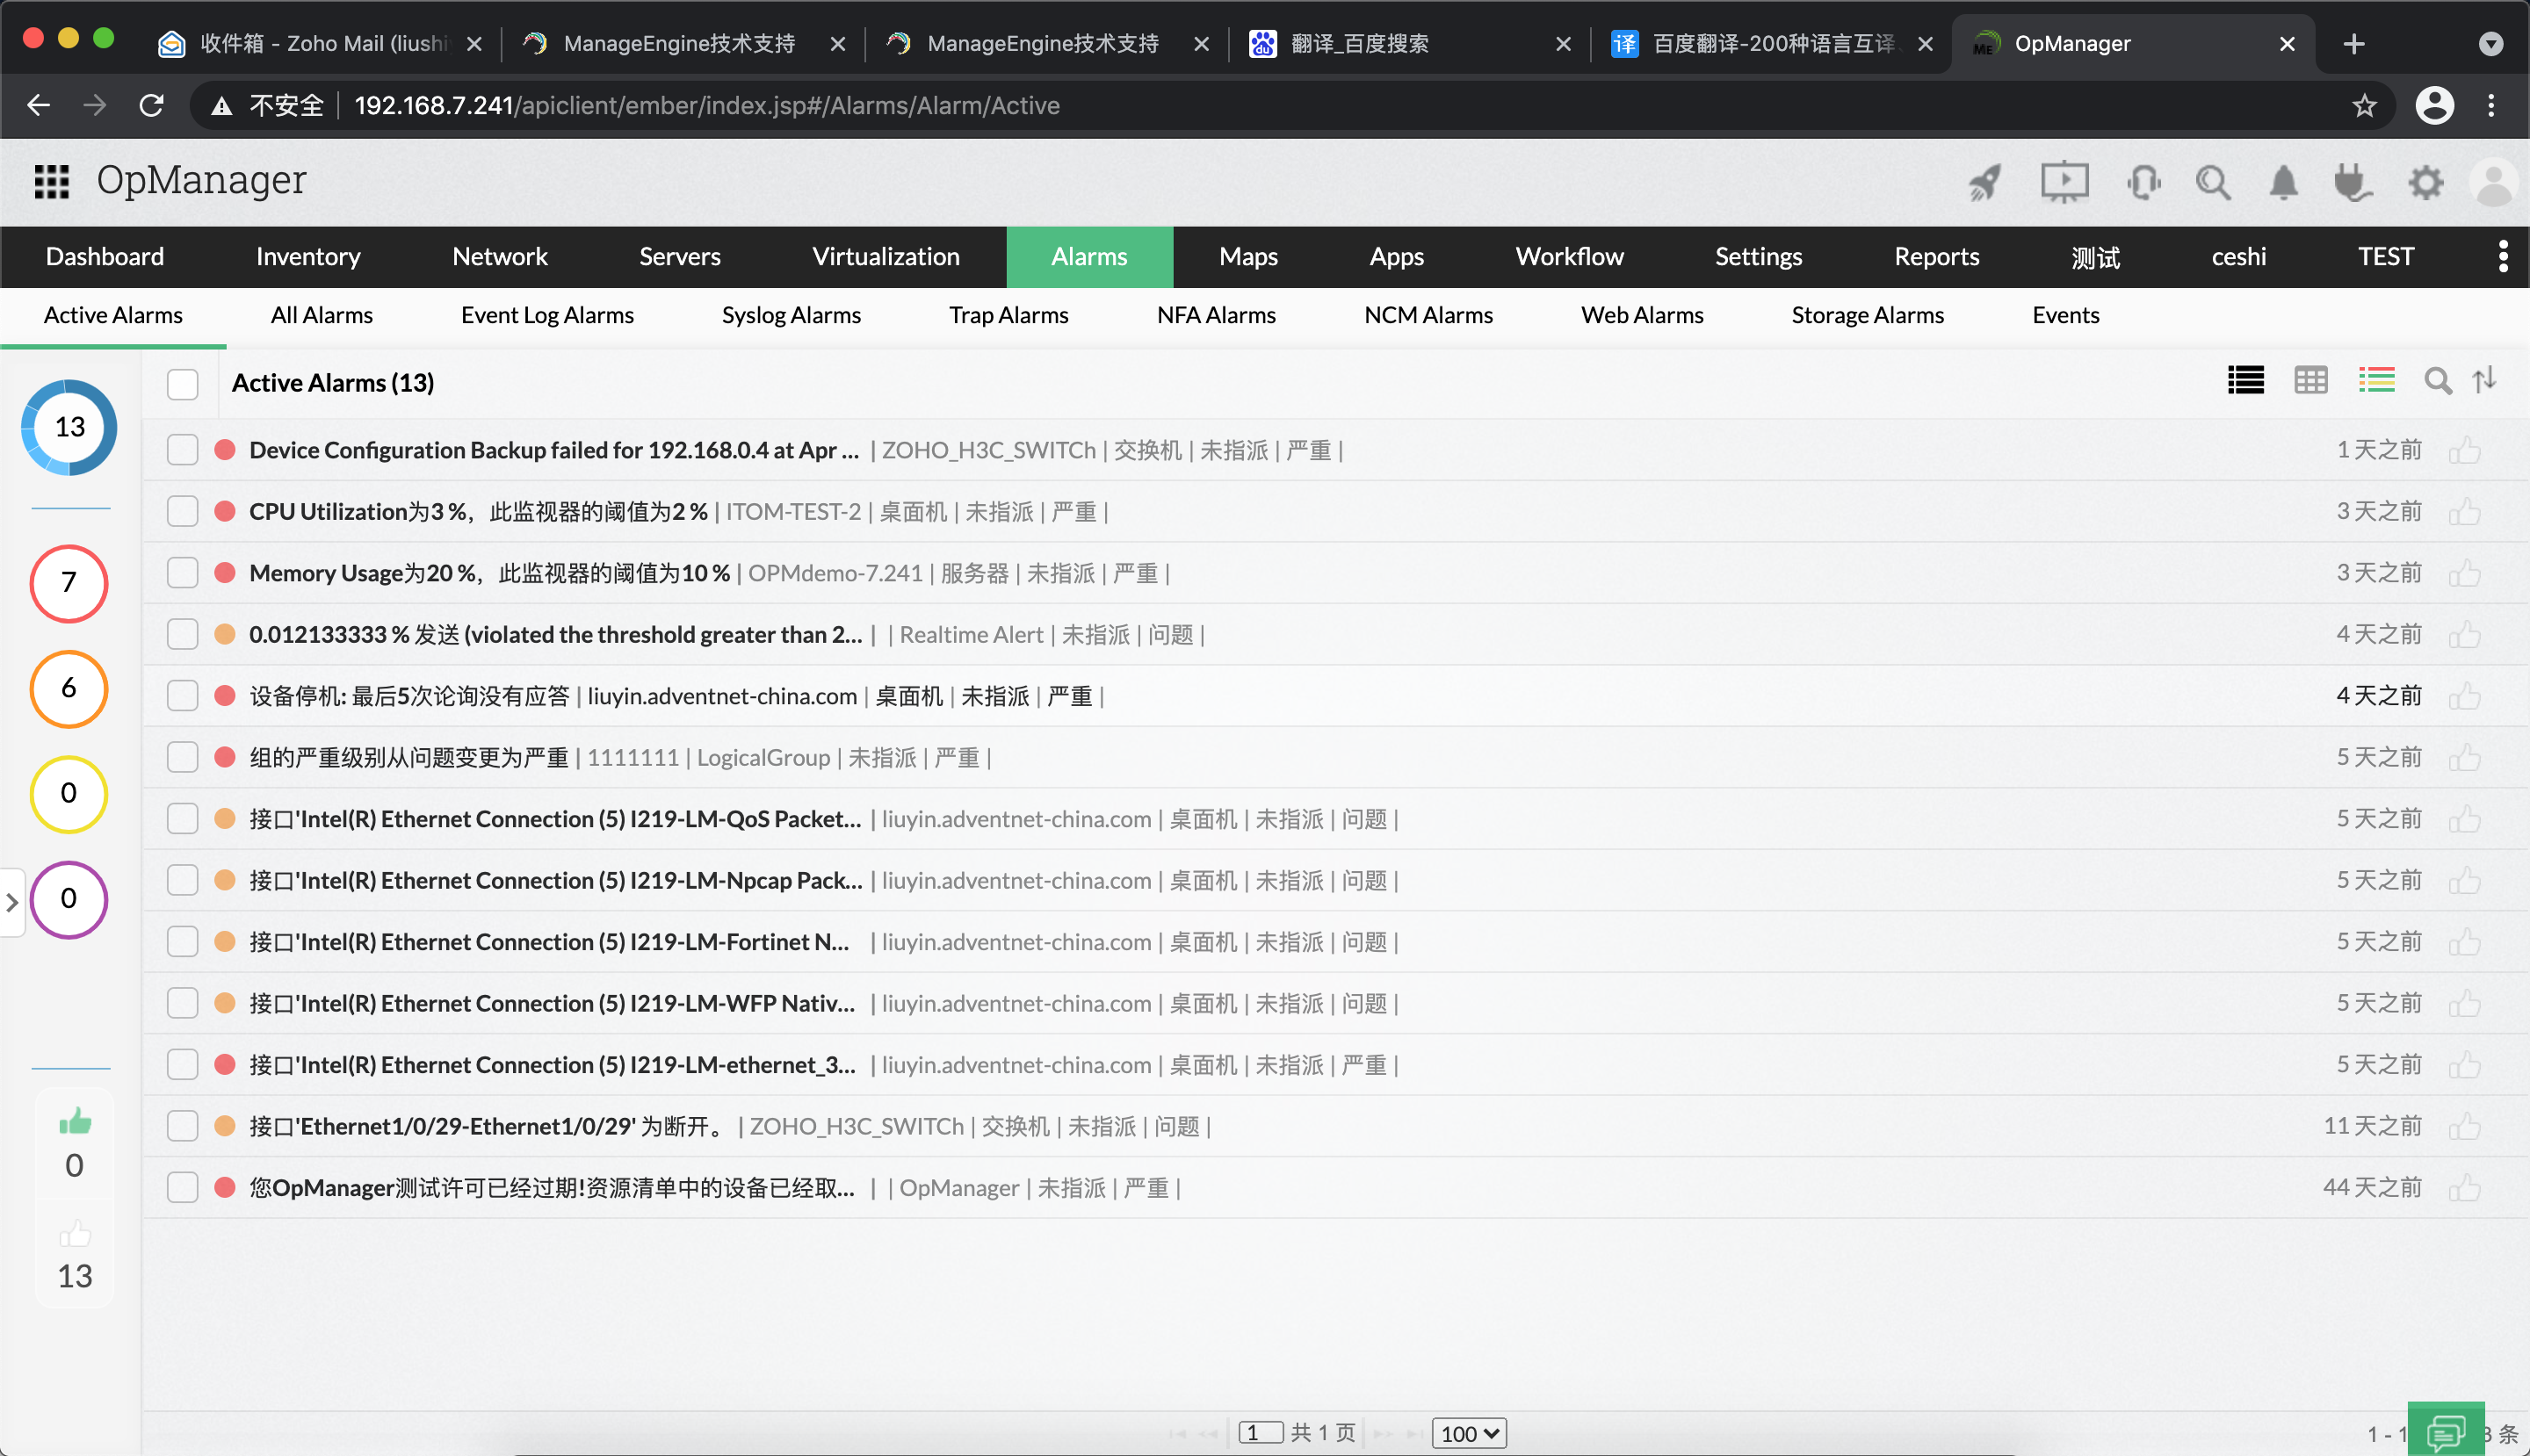
Task: Switch to grid table view icon
Action: click(x=2310, y=380)
